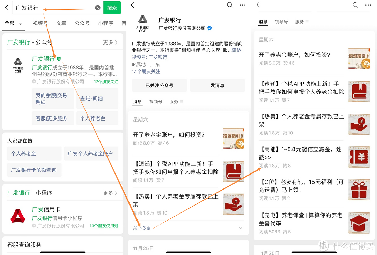
Task: Tap the green 搜索 button
Action: [x=112, y=8]
